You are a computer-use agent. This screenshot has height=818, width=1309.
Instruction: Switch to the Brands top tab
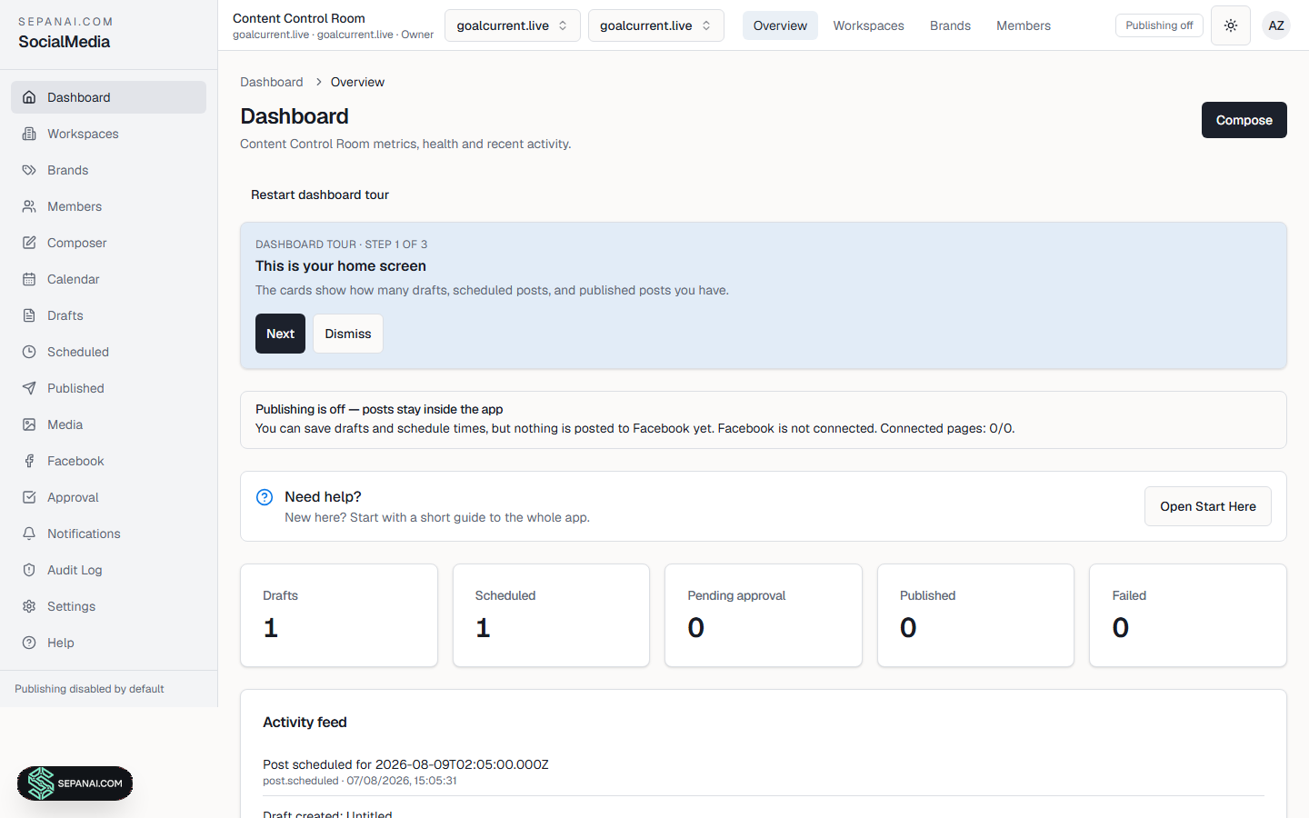[950, 25]
